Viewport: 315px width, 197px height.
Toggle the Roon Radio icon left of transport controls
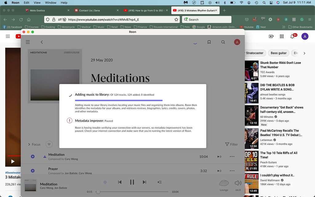point(105,182)
